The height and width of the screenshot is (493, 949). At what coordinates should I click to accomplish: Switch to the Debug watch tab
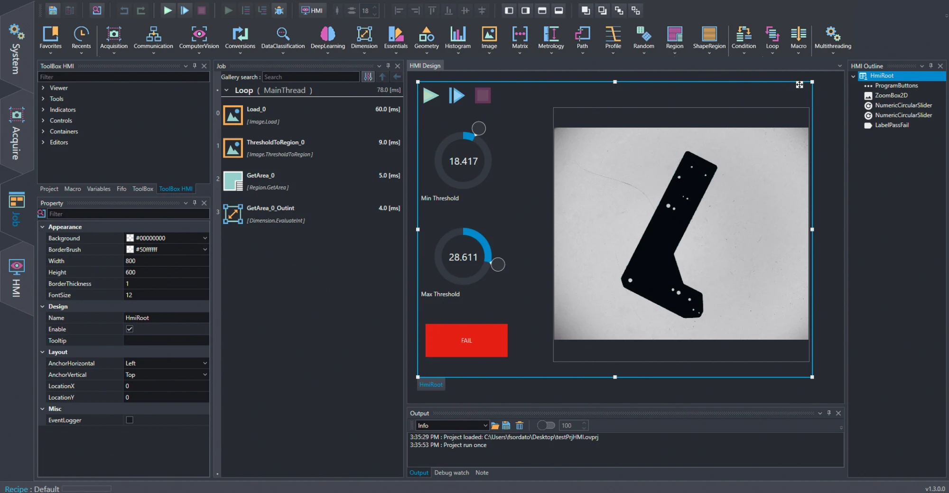pyautogui.click(x=451, y=473)
